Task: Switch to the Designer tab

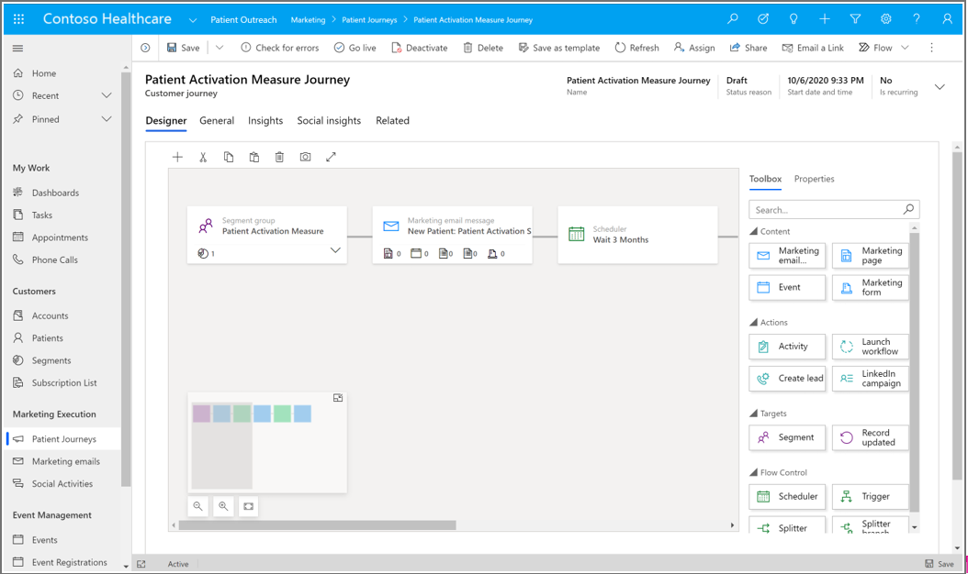Action: 166,121
